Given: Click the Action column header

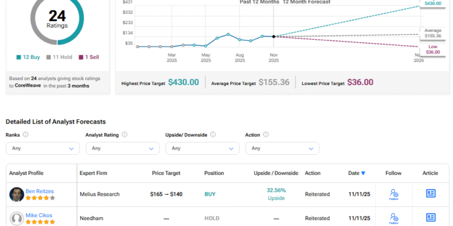Looking at the screenshot, I should (313, 173).
